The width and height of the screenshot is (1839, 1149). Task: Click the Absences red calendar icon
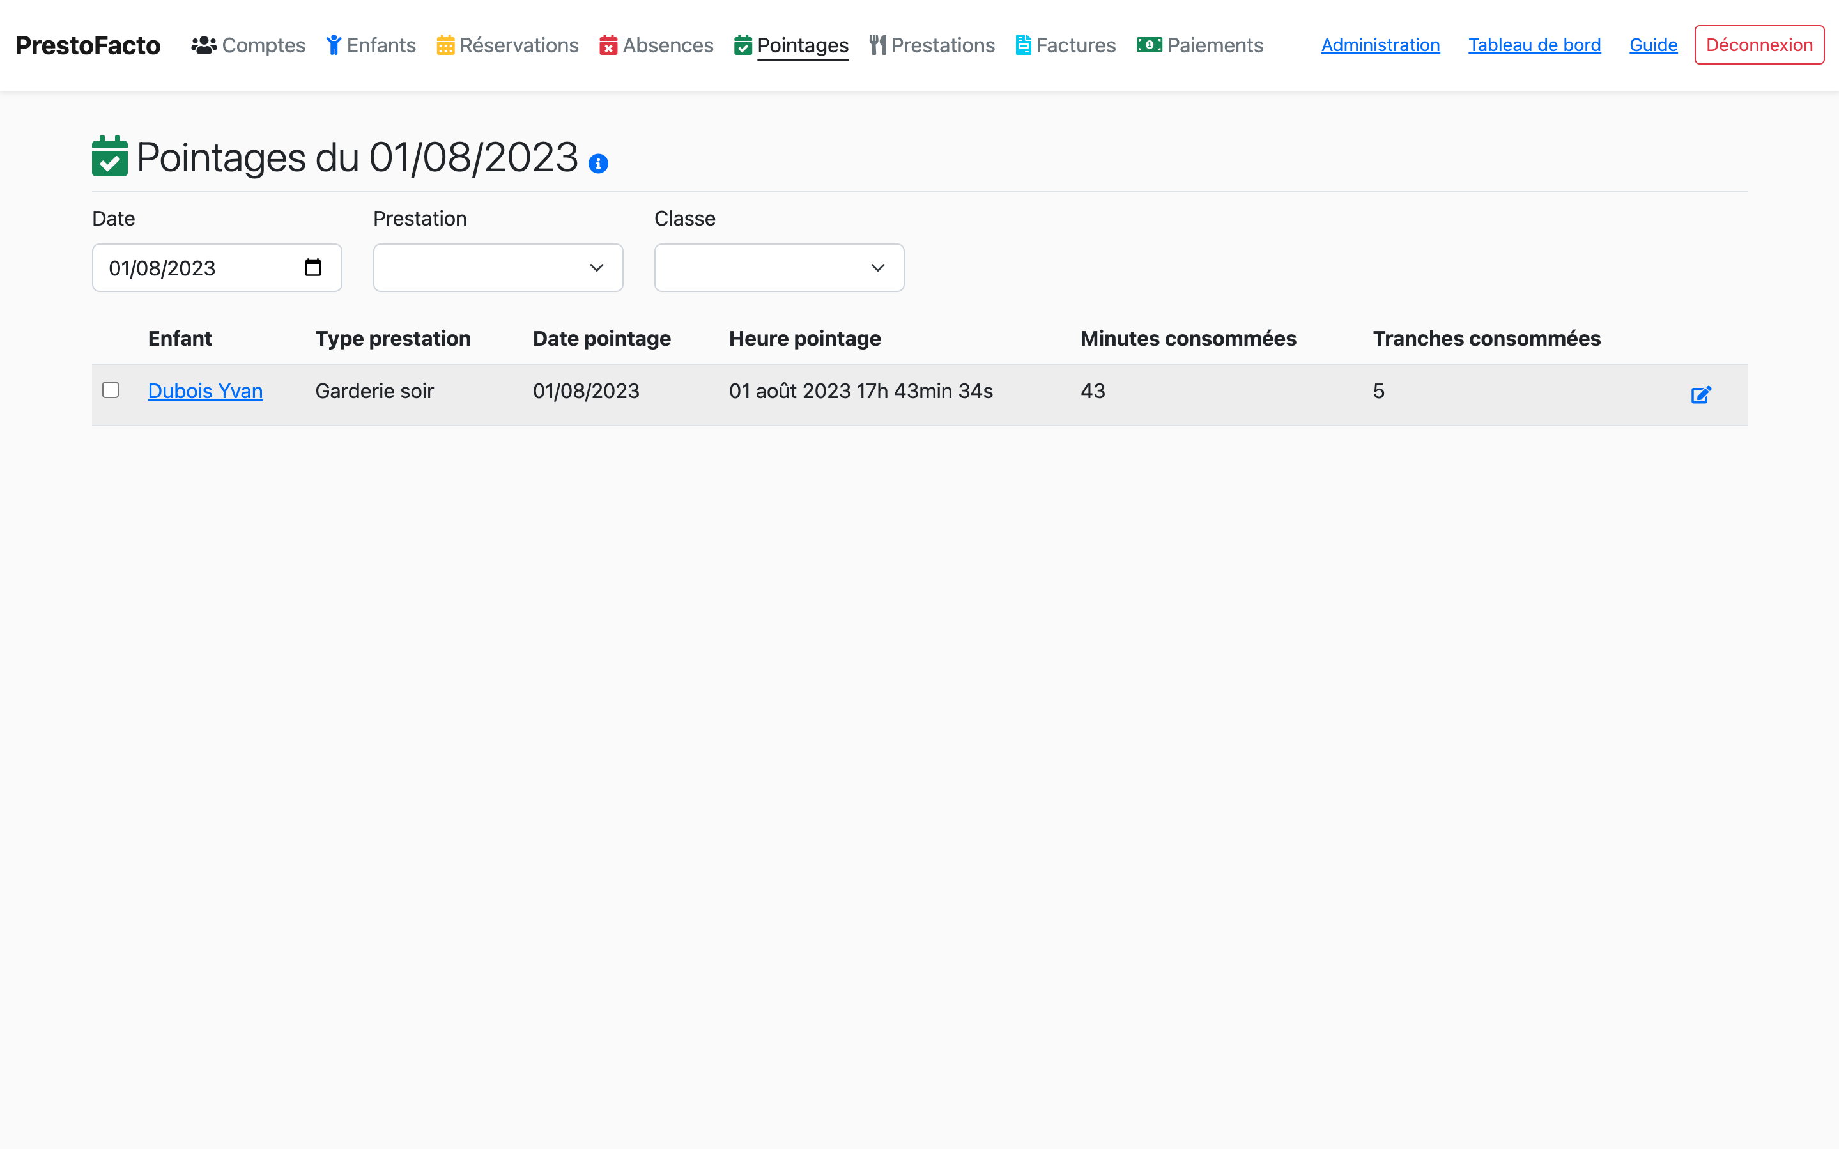[608, 45]
